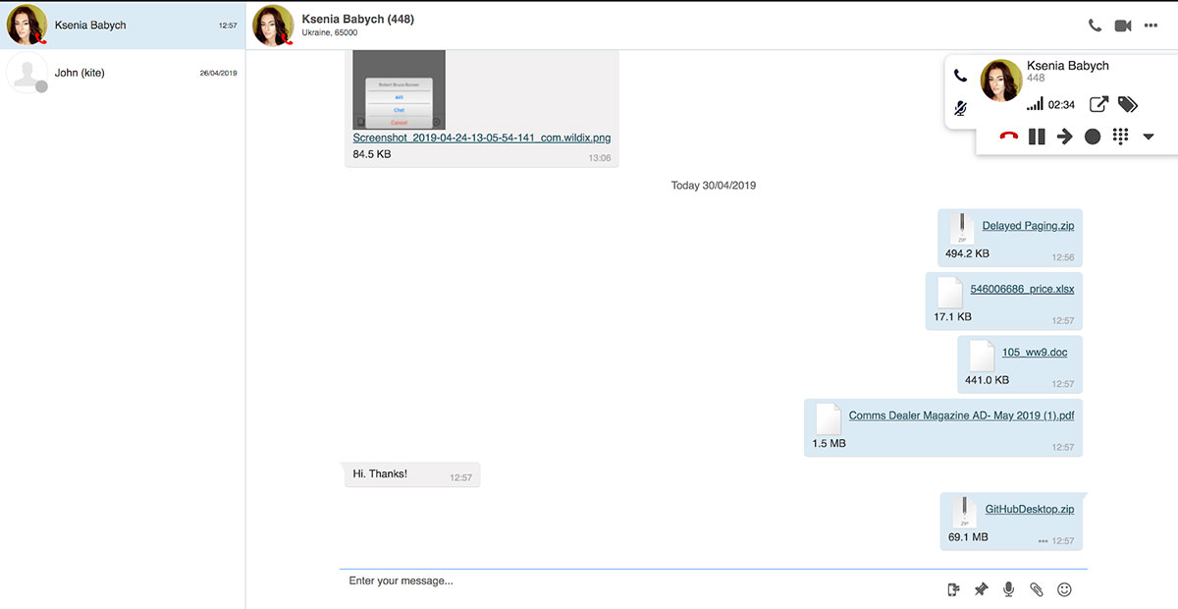Transfer the call using arrow icon

1064,136
